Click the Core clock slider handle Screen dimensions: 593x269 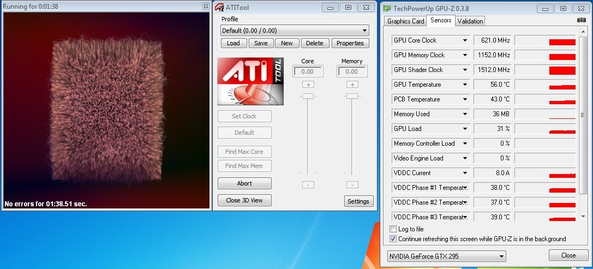click(308, 96)
